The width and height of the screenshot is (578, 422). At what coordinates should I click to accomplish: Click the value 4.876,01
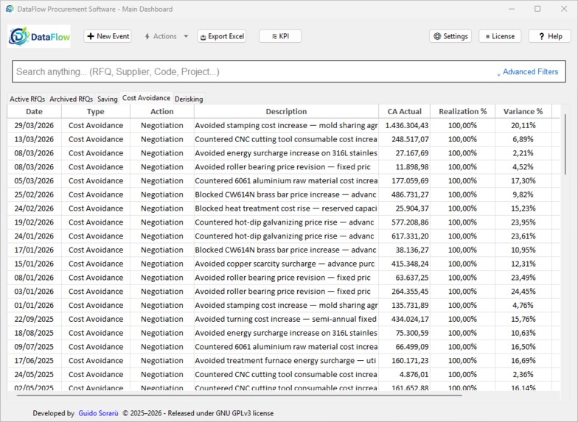[x=414, y=374]
